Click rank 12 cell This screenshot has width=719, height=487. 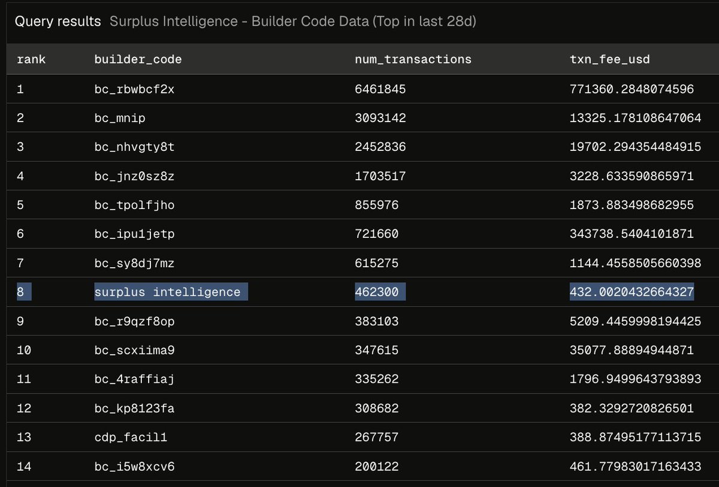coord(24,408)
